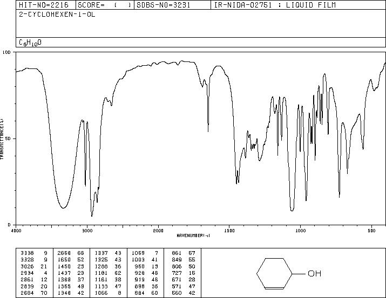
Task: Click the transmittance value 62 beside 1181
Action: tap(118, 273)
